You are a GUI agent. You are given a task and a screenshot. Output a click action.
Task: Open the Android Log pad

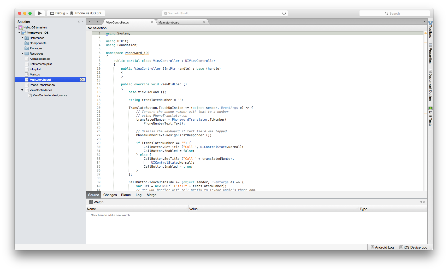(x=382, y=247)
